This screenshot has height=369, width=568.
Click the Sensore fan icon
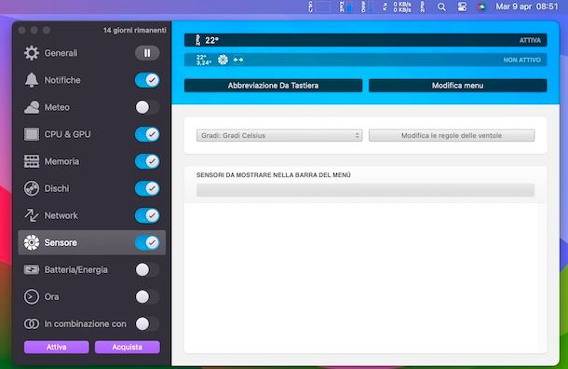pos(32,242)
